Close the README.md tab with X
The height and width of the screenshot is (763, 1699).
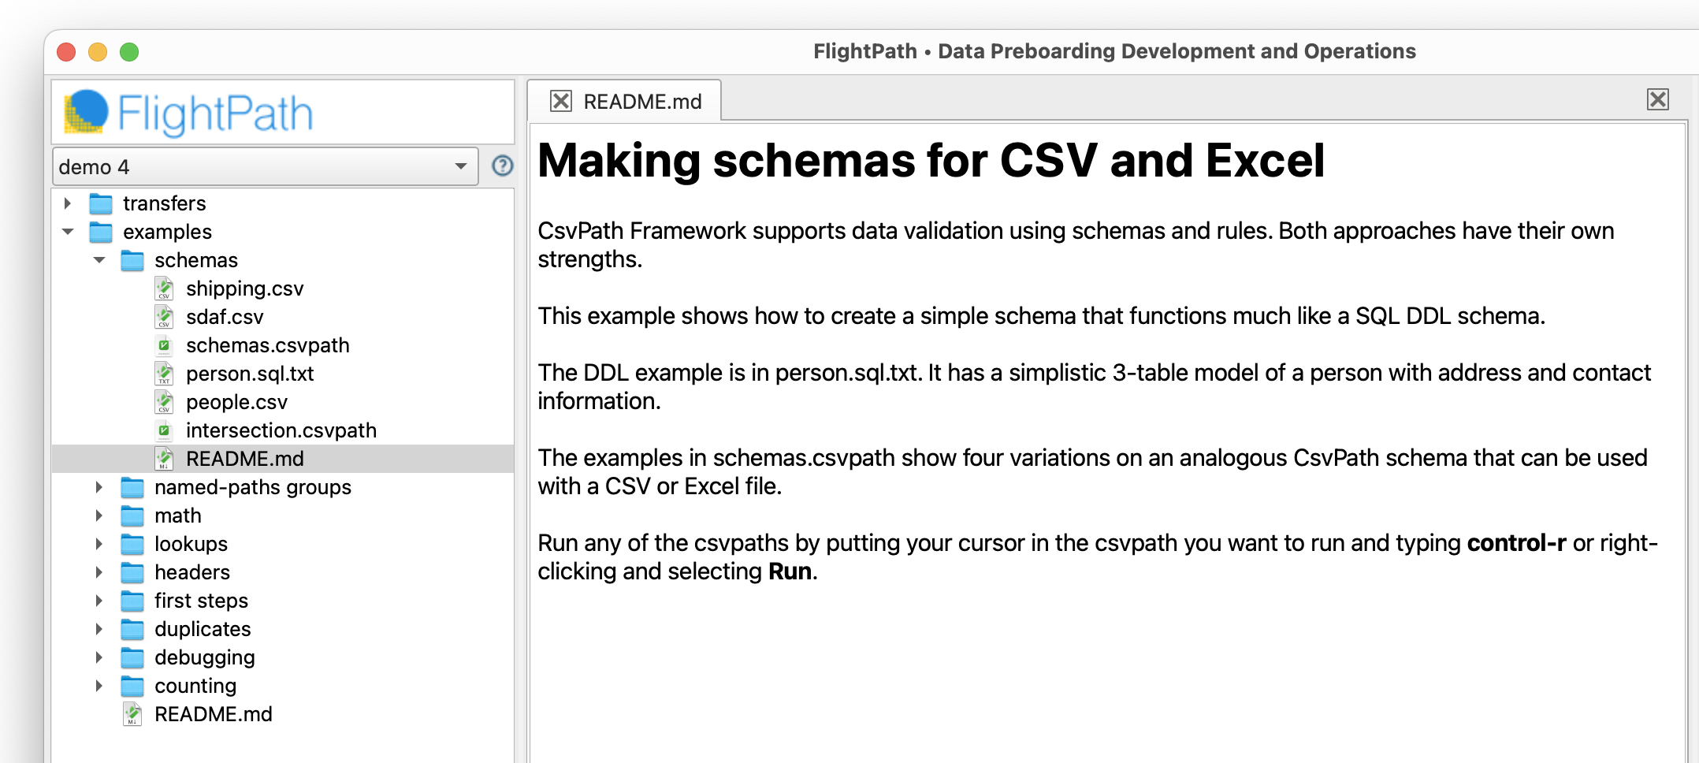point(561,101)
